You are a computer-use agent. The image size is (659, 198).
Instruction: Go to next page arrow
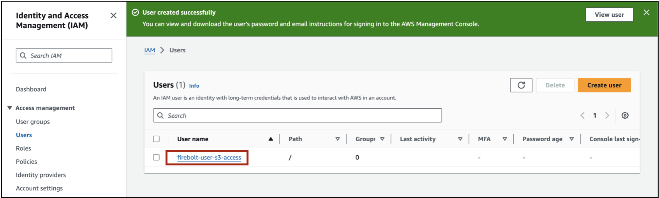click(x=607, y=115)
